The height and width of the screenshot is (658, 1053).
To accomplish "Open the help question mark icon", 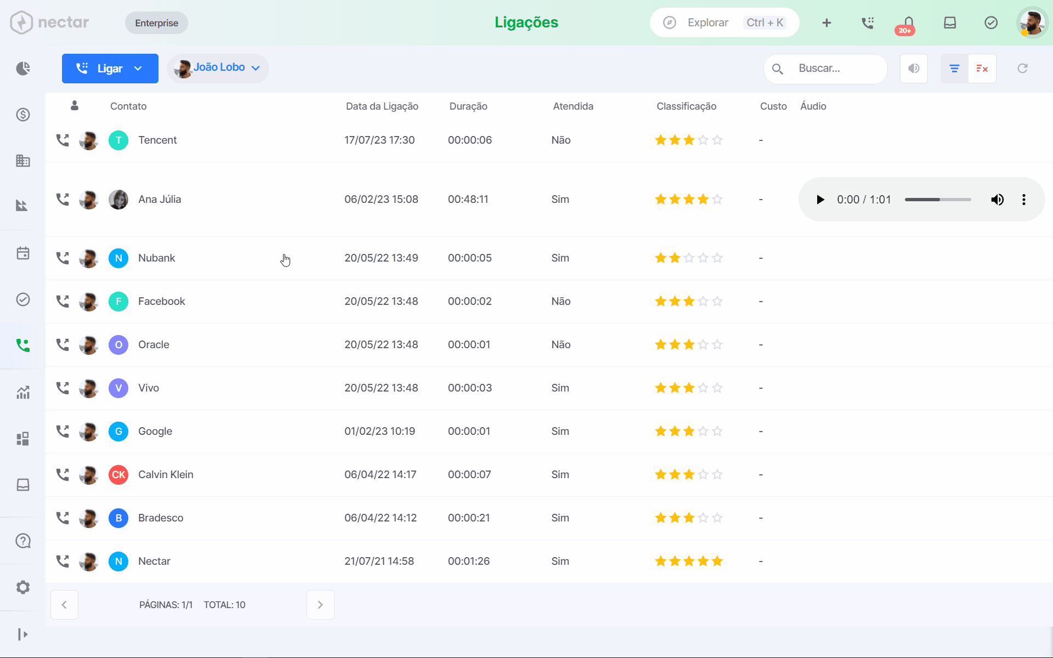I will [x=22, y=541].
